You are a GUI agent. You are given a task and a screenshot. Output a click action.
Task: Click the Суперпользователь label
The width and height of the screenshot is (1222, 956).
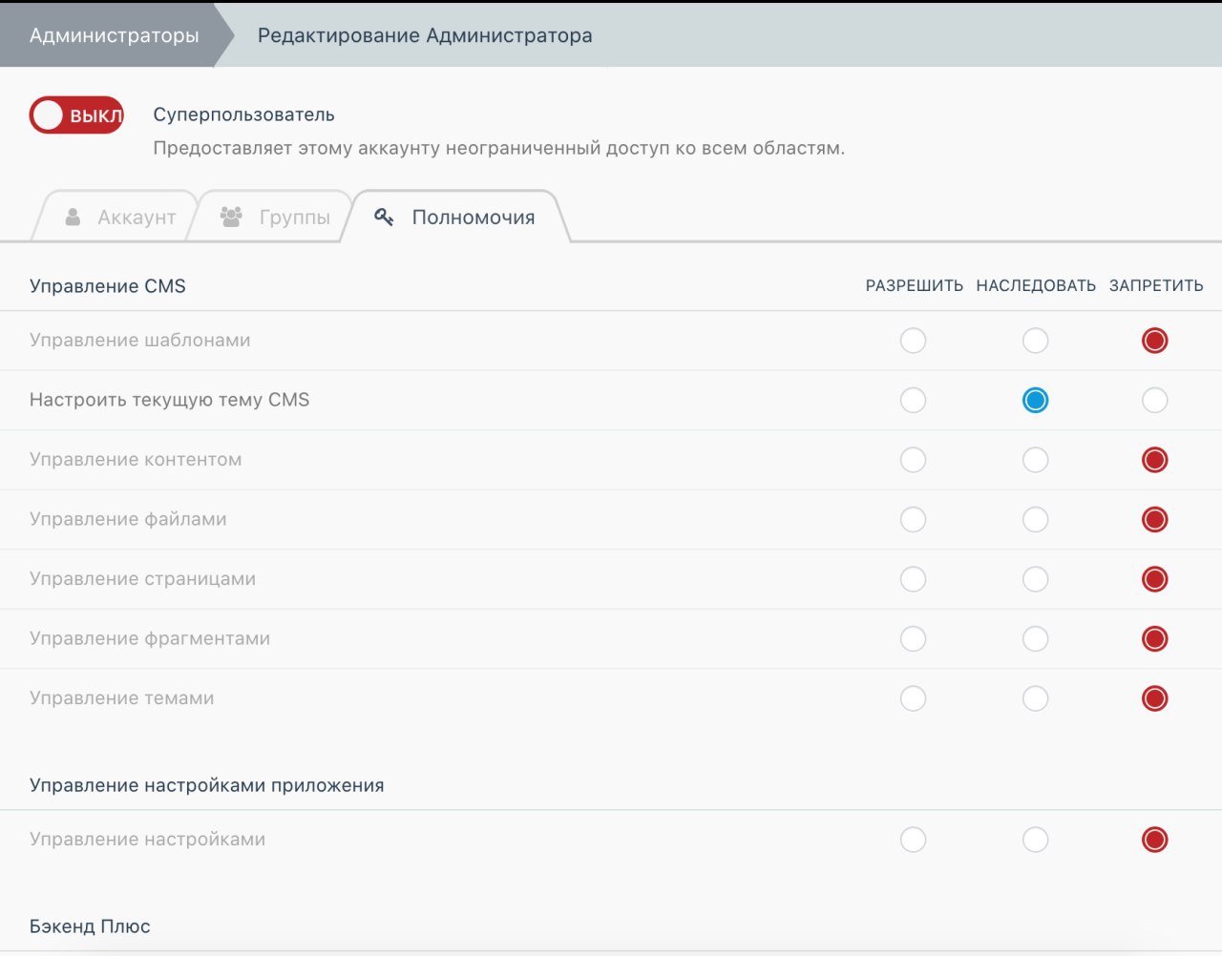244,114
